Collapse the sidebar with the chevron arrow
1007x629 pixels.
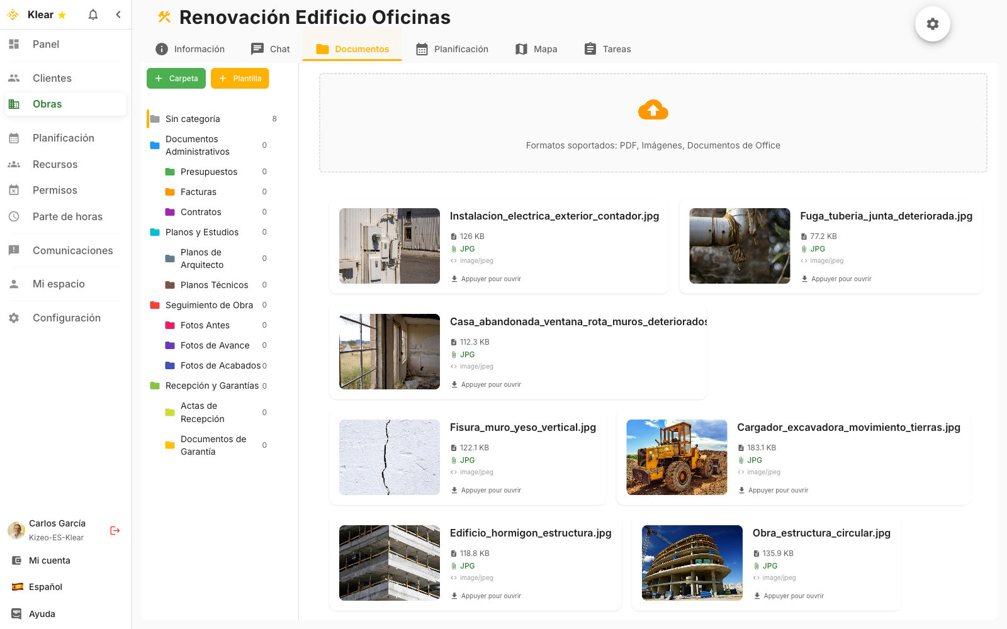pyautogui.click(x=118, y=14)
